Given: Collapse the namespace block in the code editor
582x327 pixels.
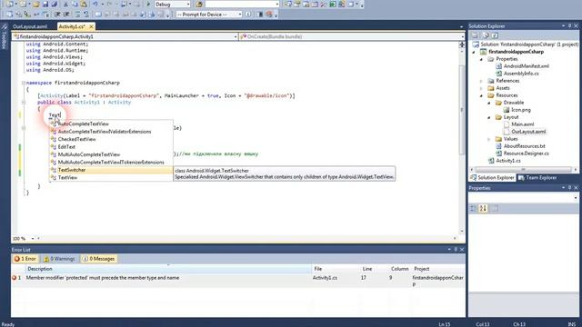Looking at the screenshot, I should click(x=24, y=83).
